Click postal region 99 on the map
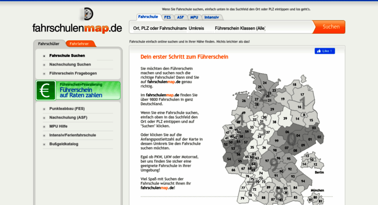 point(276,141)
